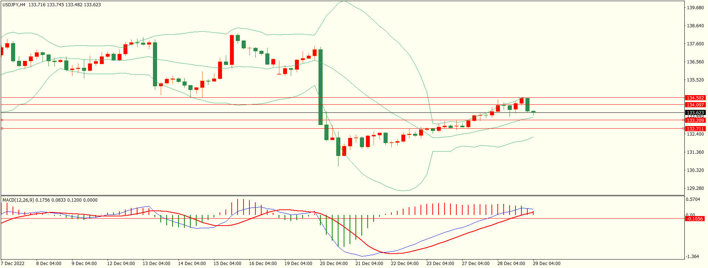The height and width of the screenshot is (268, 708).
Task: Click the 13 Dec 04:00 date label
Action: click(x=156, y=264)
